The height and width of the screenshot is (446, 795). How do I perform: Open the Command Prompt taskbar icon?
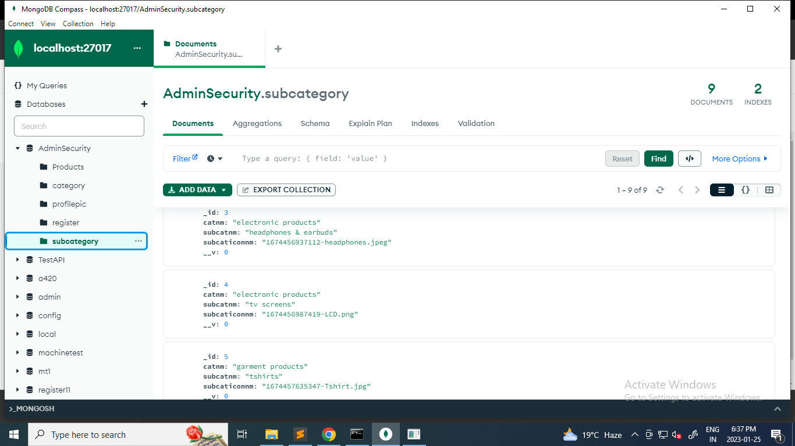[x=357, y=434]
